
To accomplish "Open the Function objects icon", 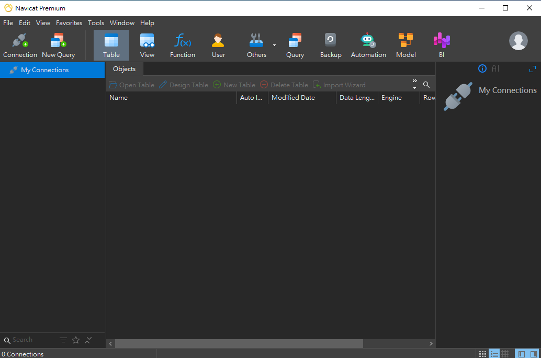I will pyautogui.click(x=183, y=45).
